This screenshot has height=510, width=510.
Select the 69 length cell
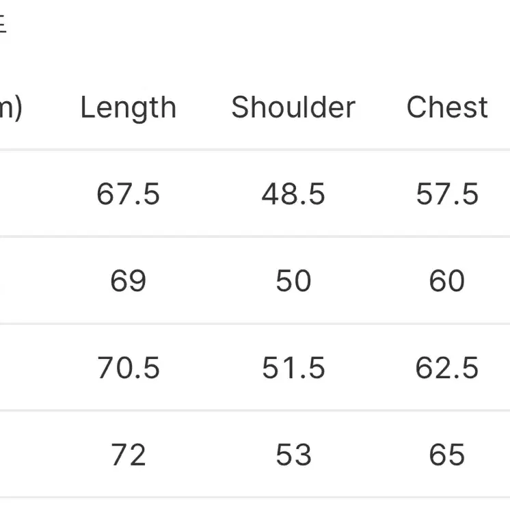(x=128, y=281)
